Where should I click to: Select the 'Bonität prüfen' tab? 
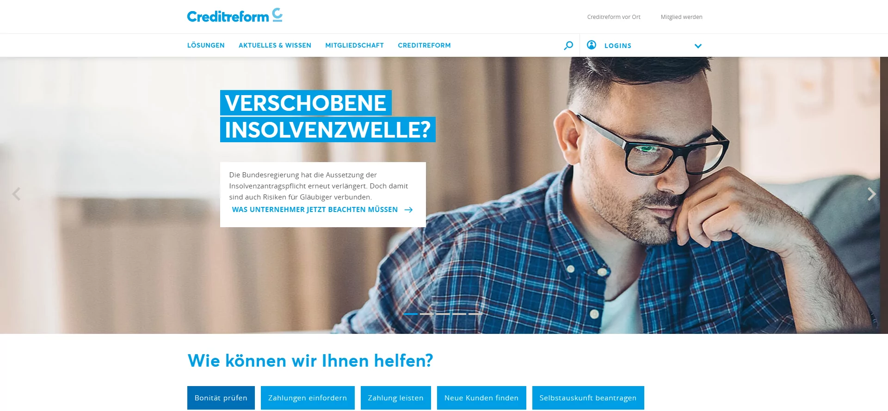point(221,398)
